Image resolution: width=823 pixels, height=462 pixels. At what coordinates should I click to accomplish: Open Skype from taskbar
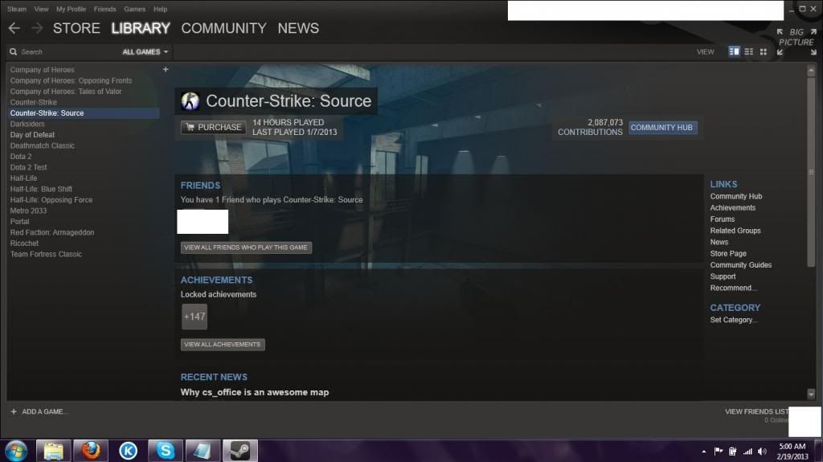pyautogui.click(x=166, y=451)
